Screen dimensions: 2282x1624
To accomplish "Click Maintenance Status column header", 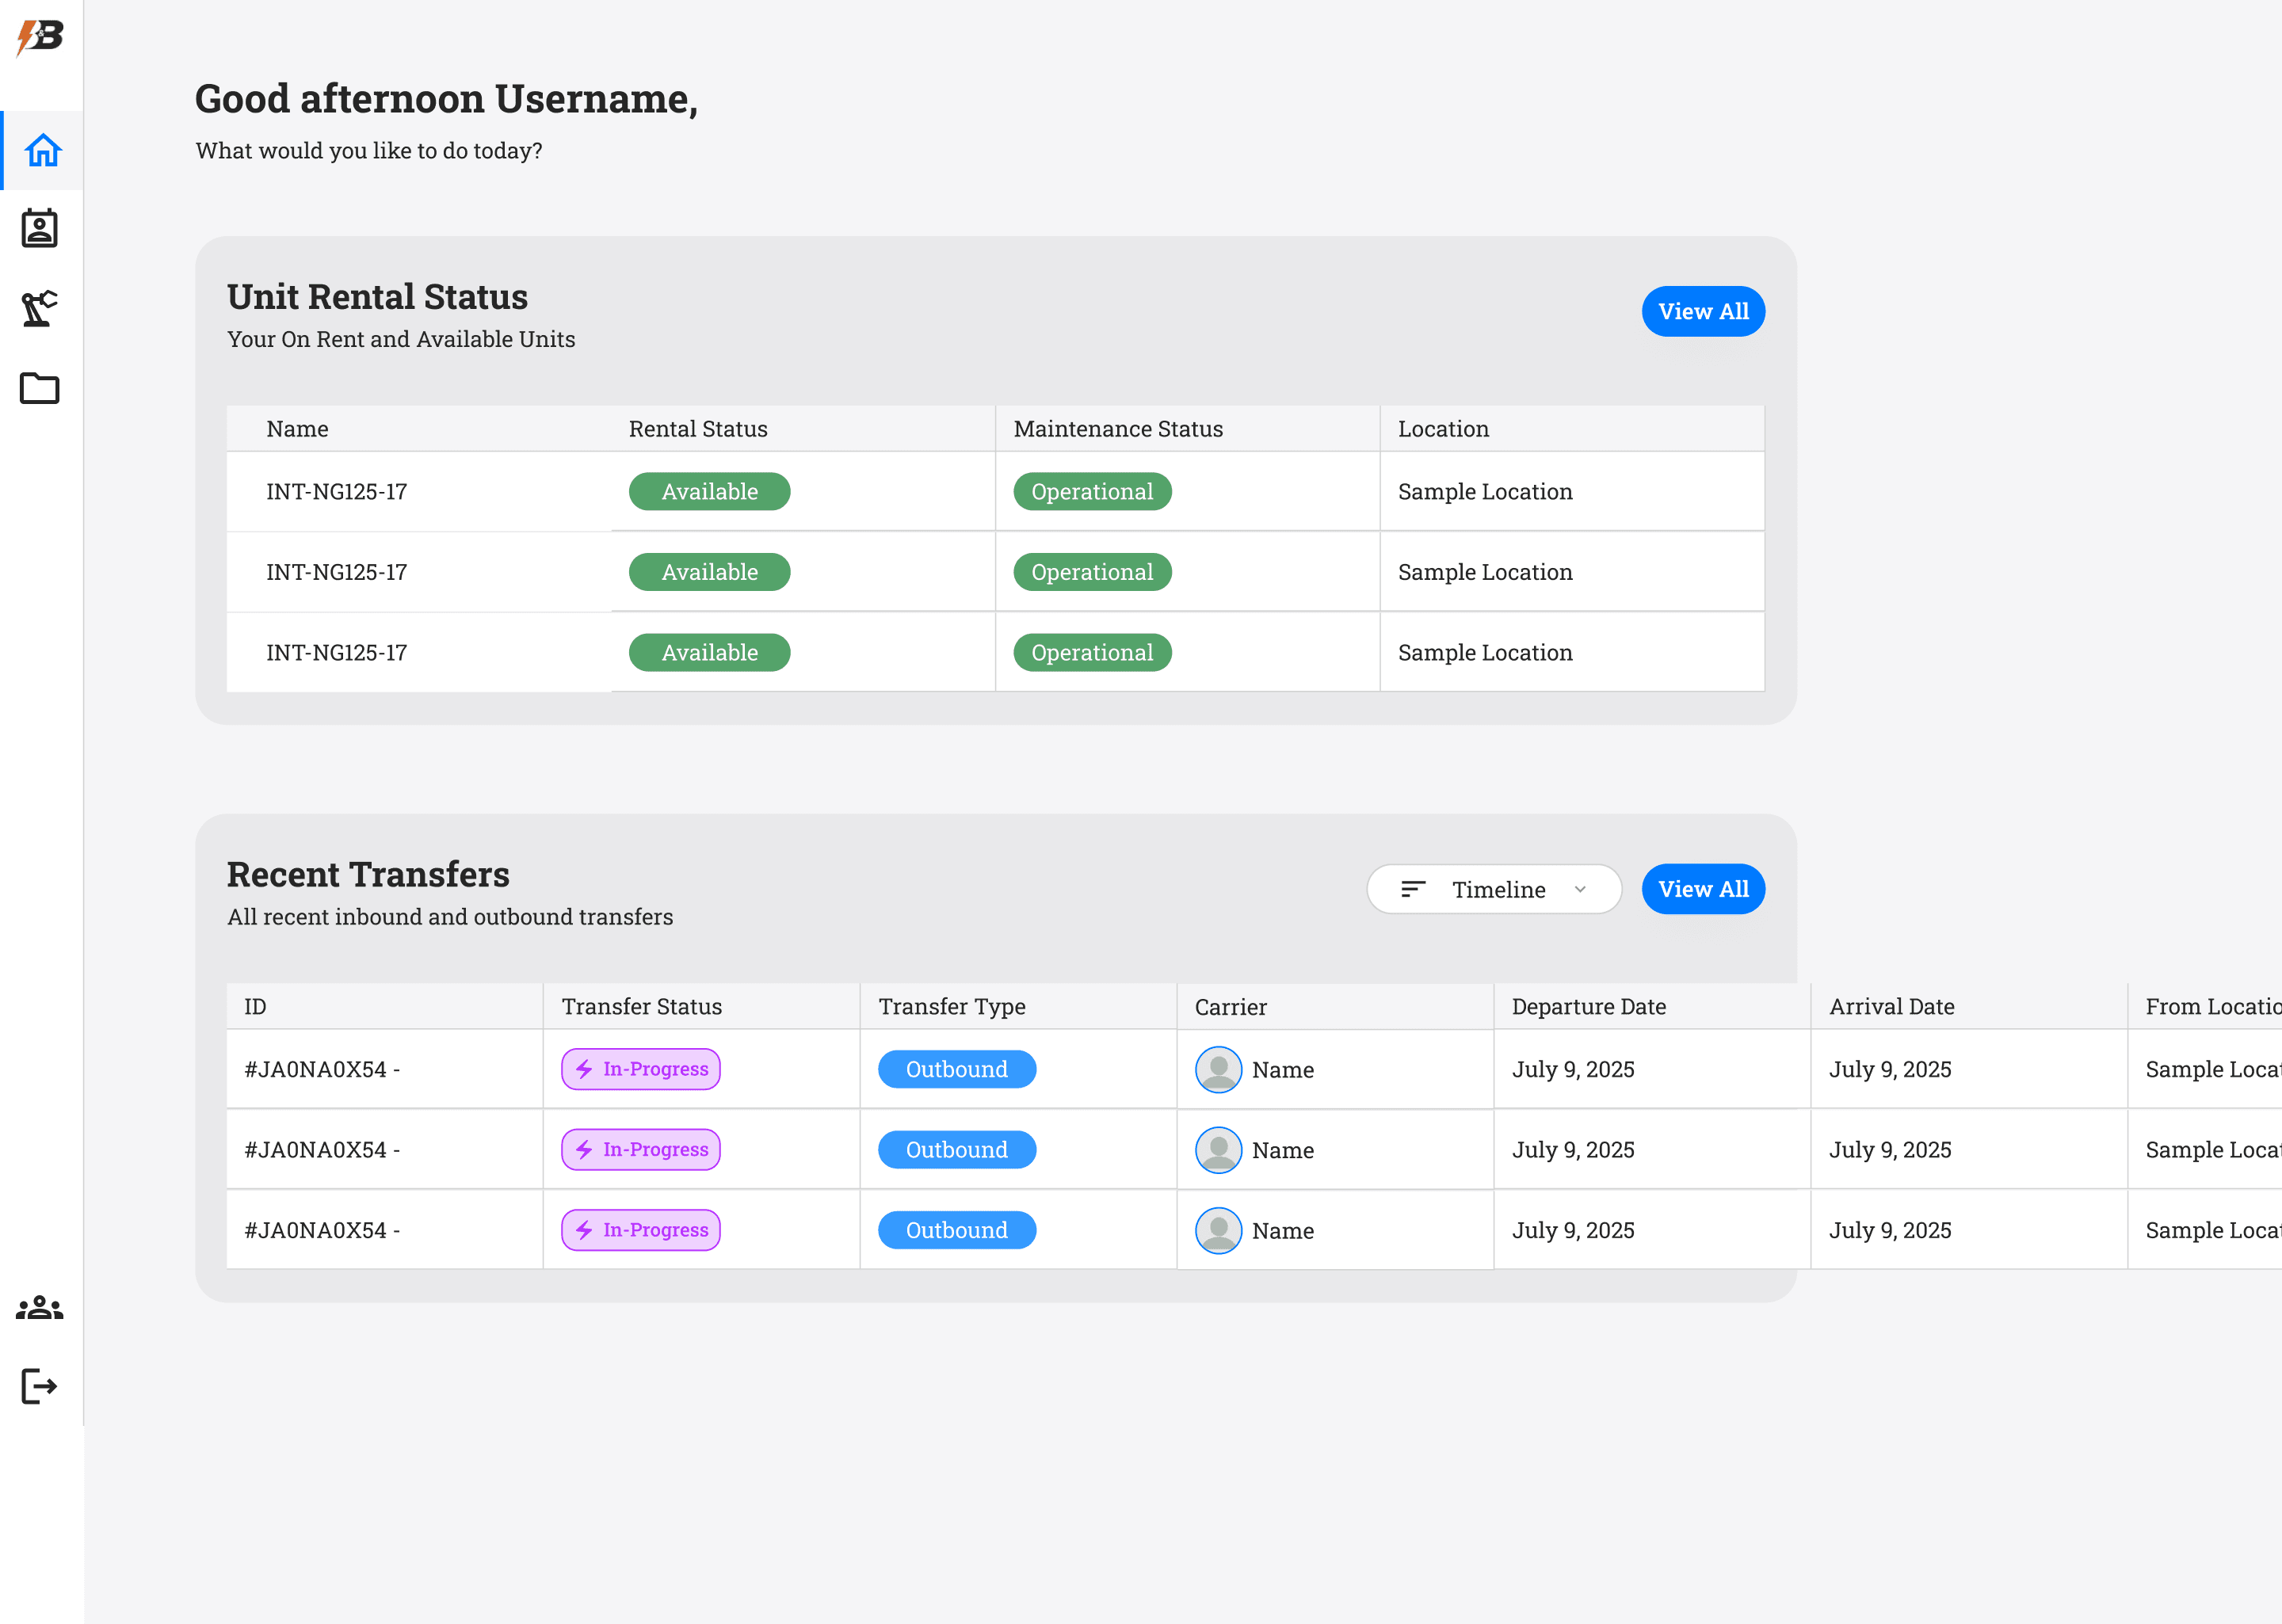I will pyautogui.click(x=1117, y=429).
